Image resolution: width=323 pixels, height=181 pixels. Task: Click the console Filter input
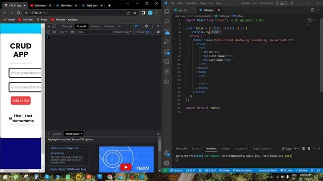pyautogui.click(x=94, y=32)
